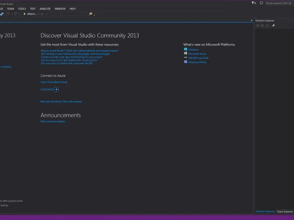Open the Microsoft Azure link

coord(197,54)
